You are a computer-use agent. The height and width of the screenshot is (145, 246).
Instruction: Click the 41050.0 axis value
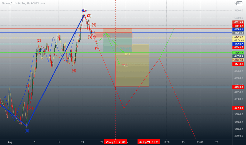[x=238, y=92]
